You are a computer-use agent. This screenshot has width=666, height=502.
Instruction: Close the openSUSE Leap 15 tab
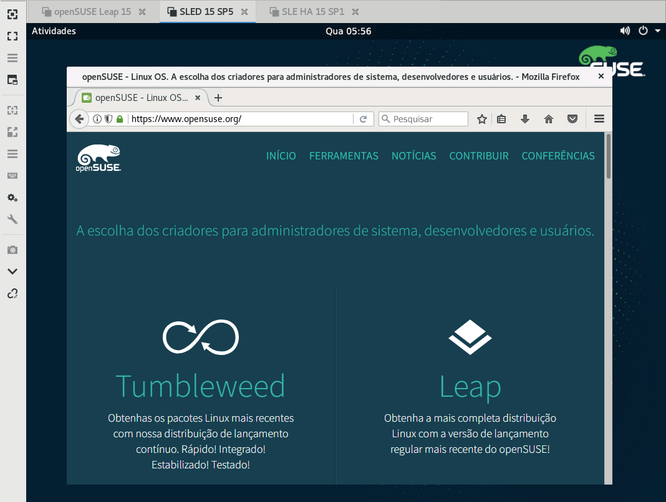pyautogui.click(x=142, y=12)
